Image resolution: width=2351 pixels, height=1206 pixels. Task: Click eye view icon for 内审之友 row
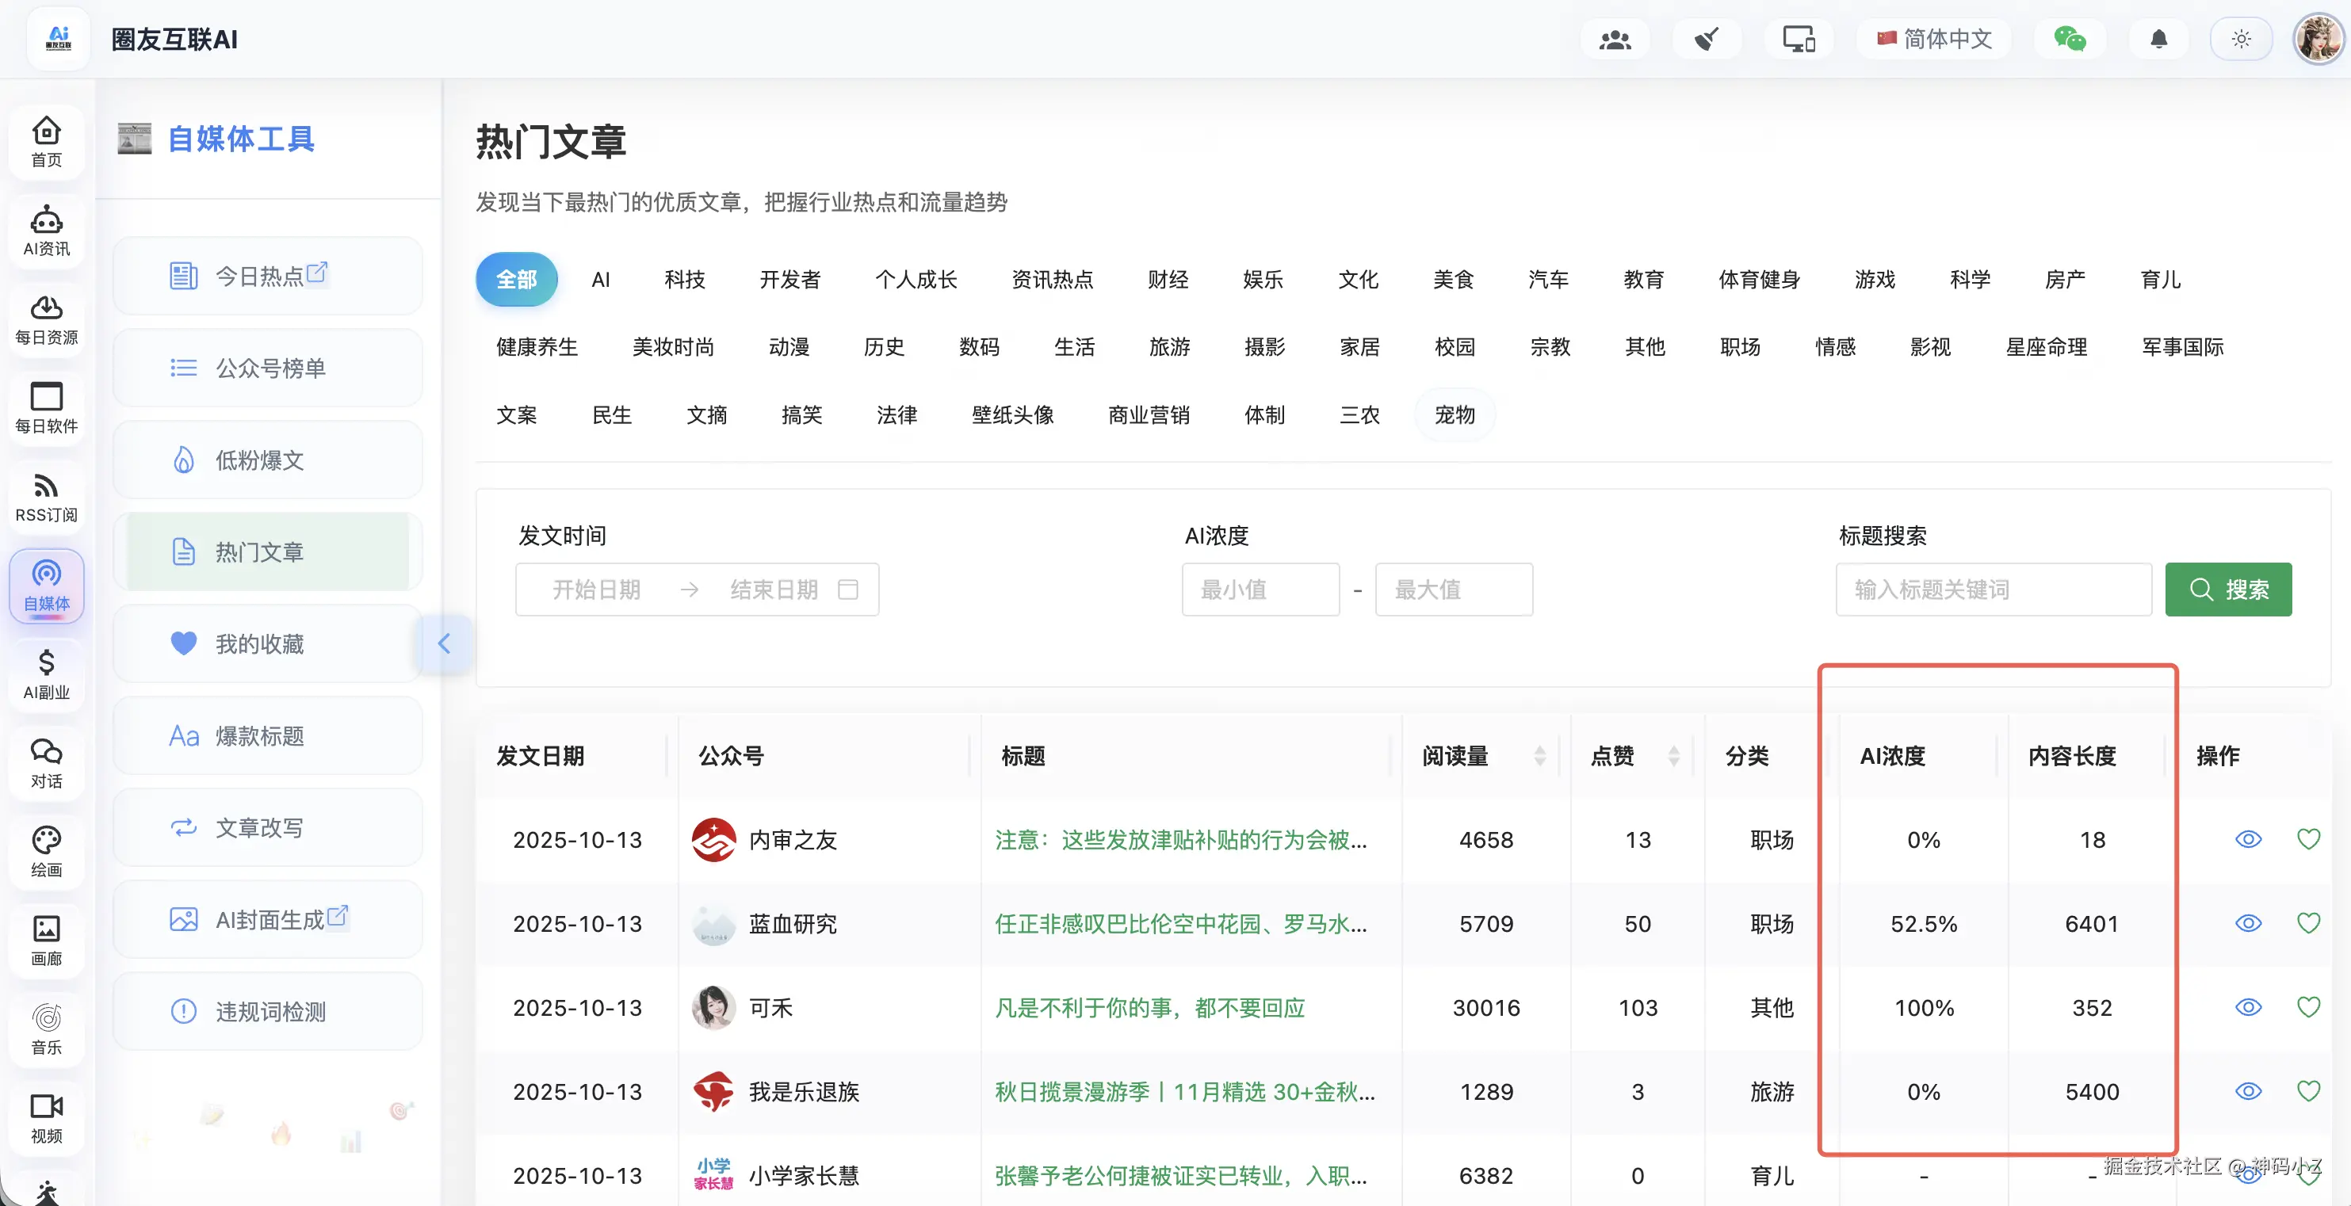2248,839
